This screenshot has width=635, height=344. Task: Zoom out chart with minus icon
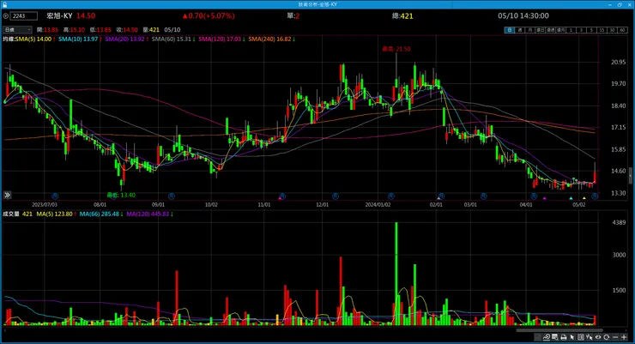615,337
